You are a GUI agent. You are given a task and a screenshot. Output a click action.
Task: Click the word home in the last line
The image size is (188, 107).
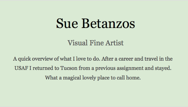pyautogui.click(x=133, y=78)
